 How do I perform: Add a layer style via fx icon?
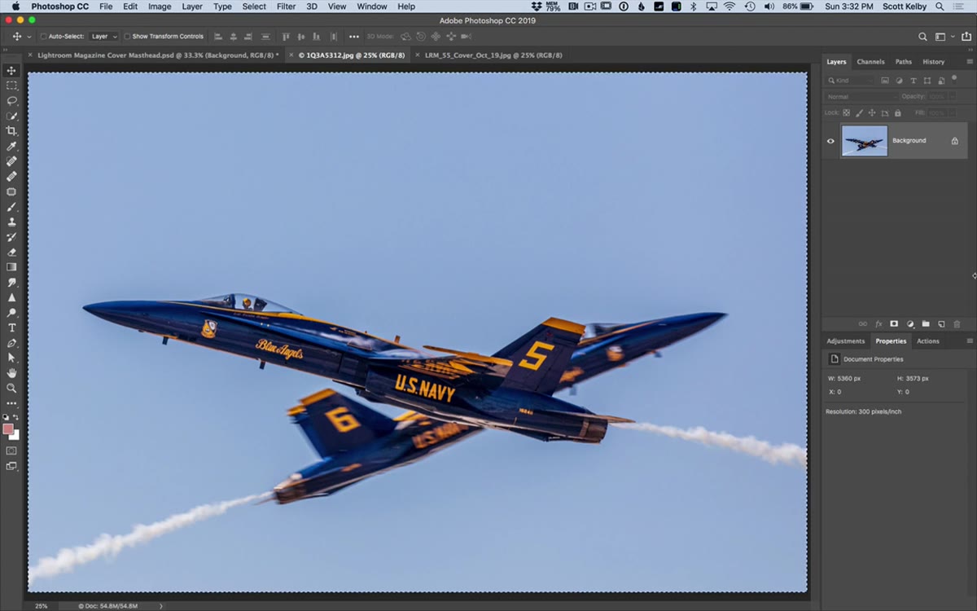coord(878,324)
